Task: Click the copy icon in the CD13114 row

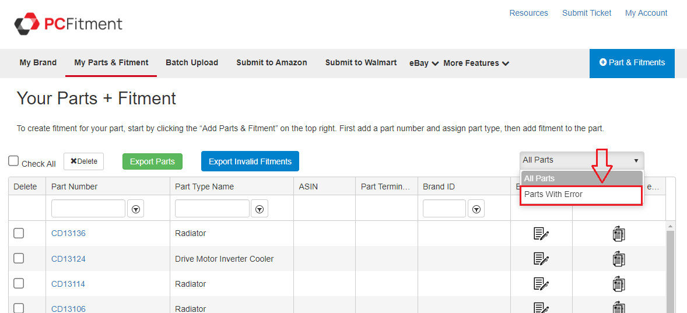Action: [619, 284]
